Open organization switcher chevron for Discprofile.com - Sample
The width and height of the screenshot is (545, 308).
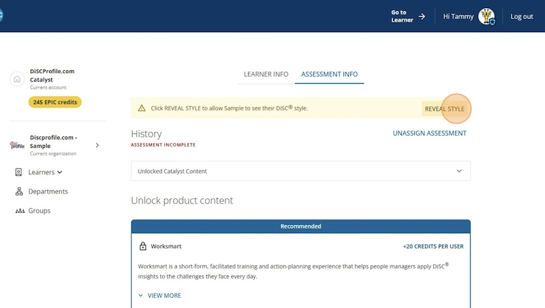click(x=97, y=145)
